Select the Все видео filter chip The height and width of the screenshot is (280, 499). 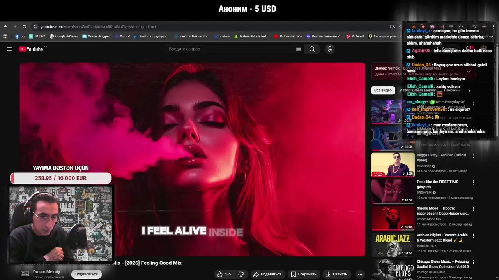coord(383,90)
